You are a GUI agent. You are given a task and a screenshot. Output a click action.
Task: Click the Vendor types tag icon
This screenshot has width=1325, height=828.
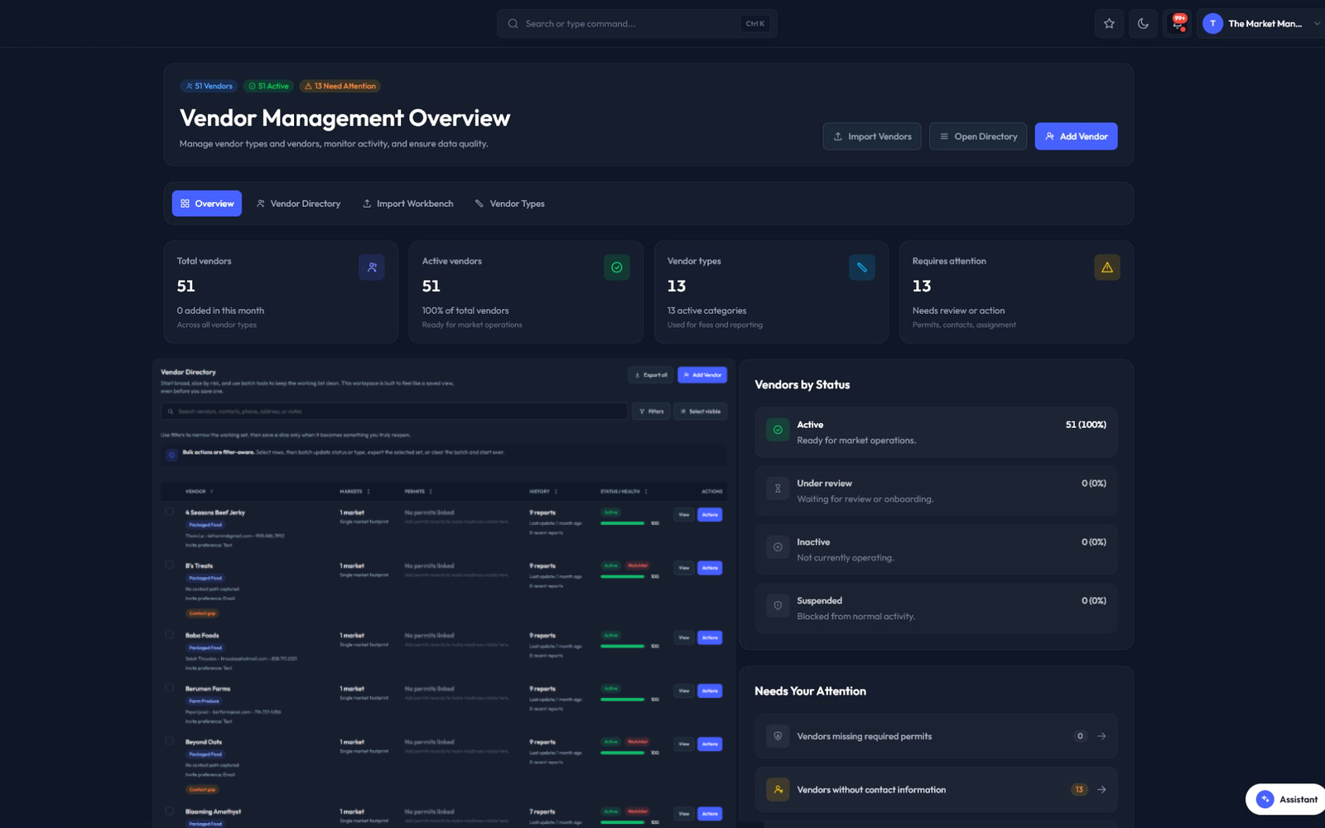862,267
